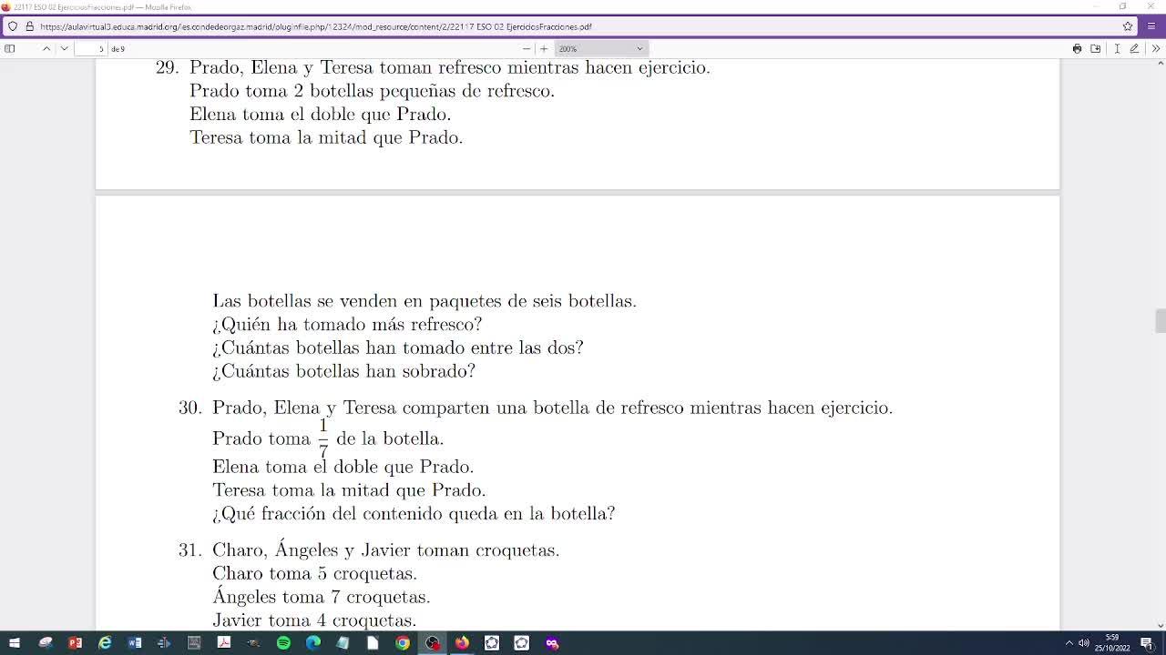Open the Windows Start menu

click(x=15, y=643)
